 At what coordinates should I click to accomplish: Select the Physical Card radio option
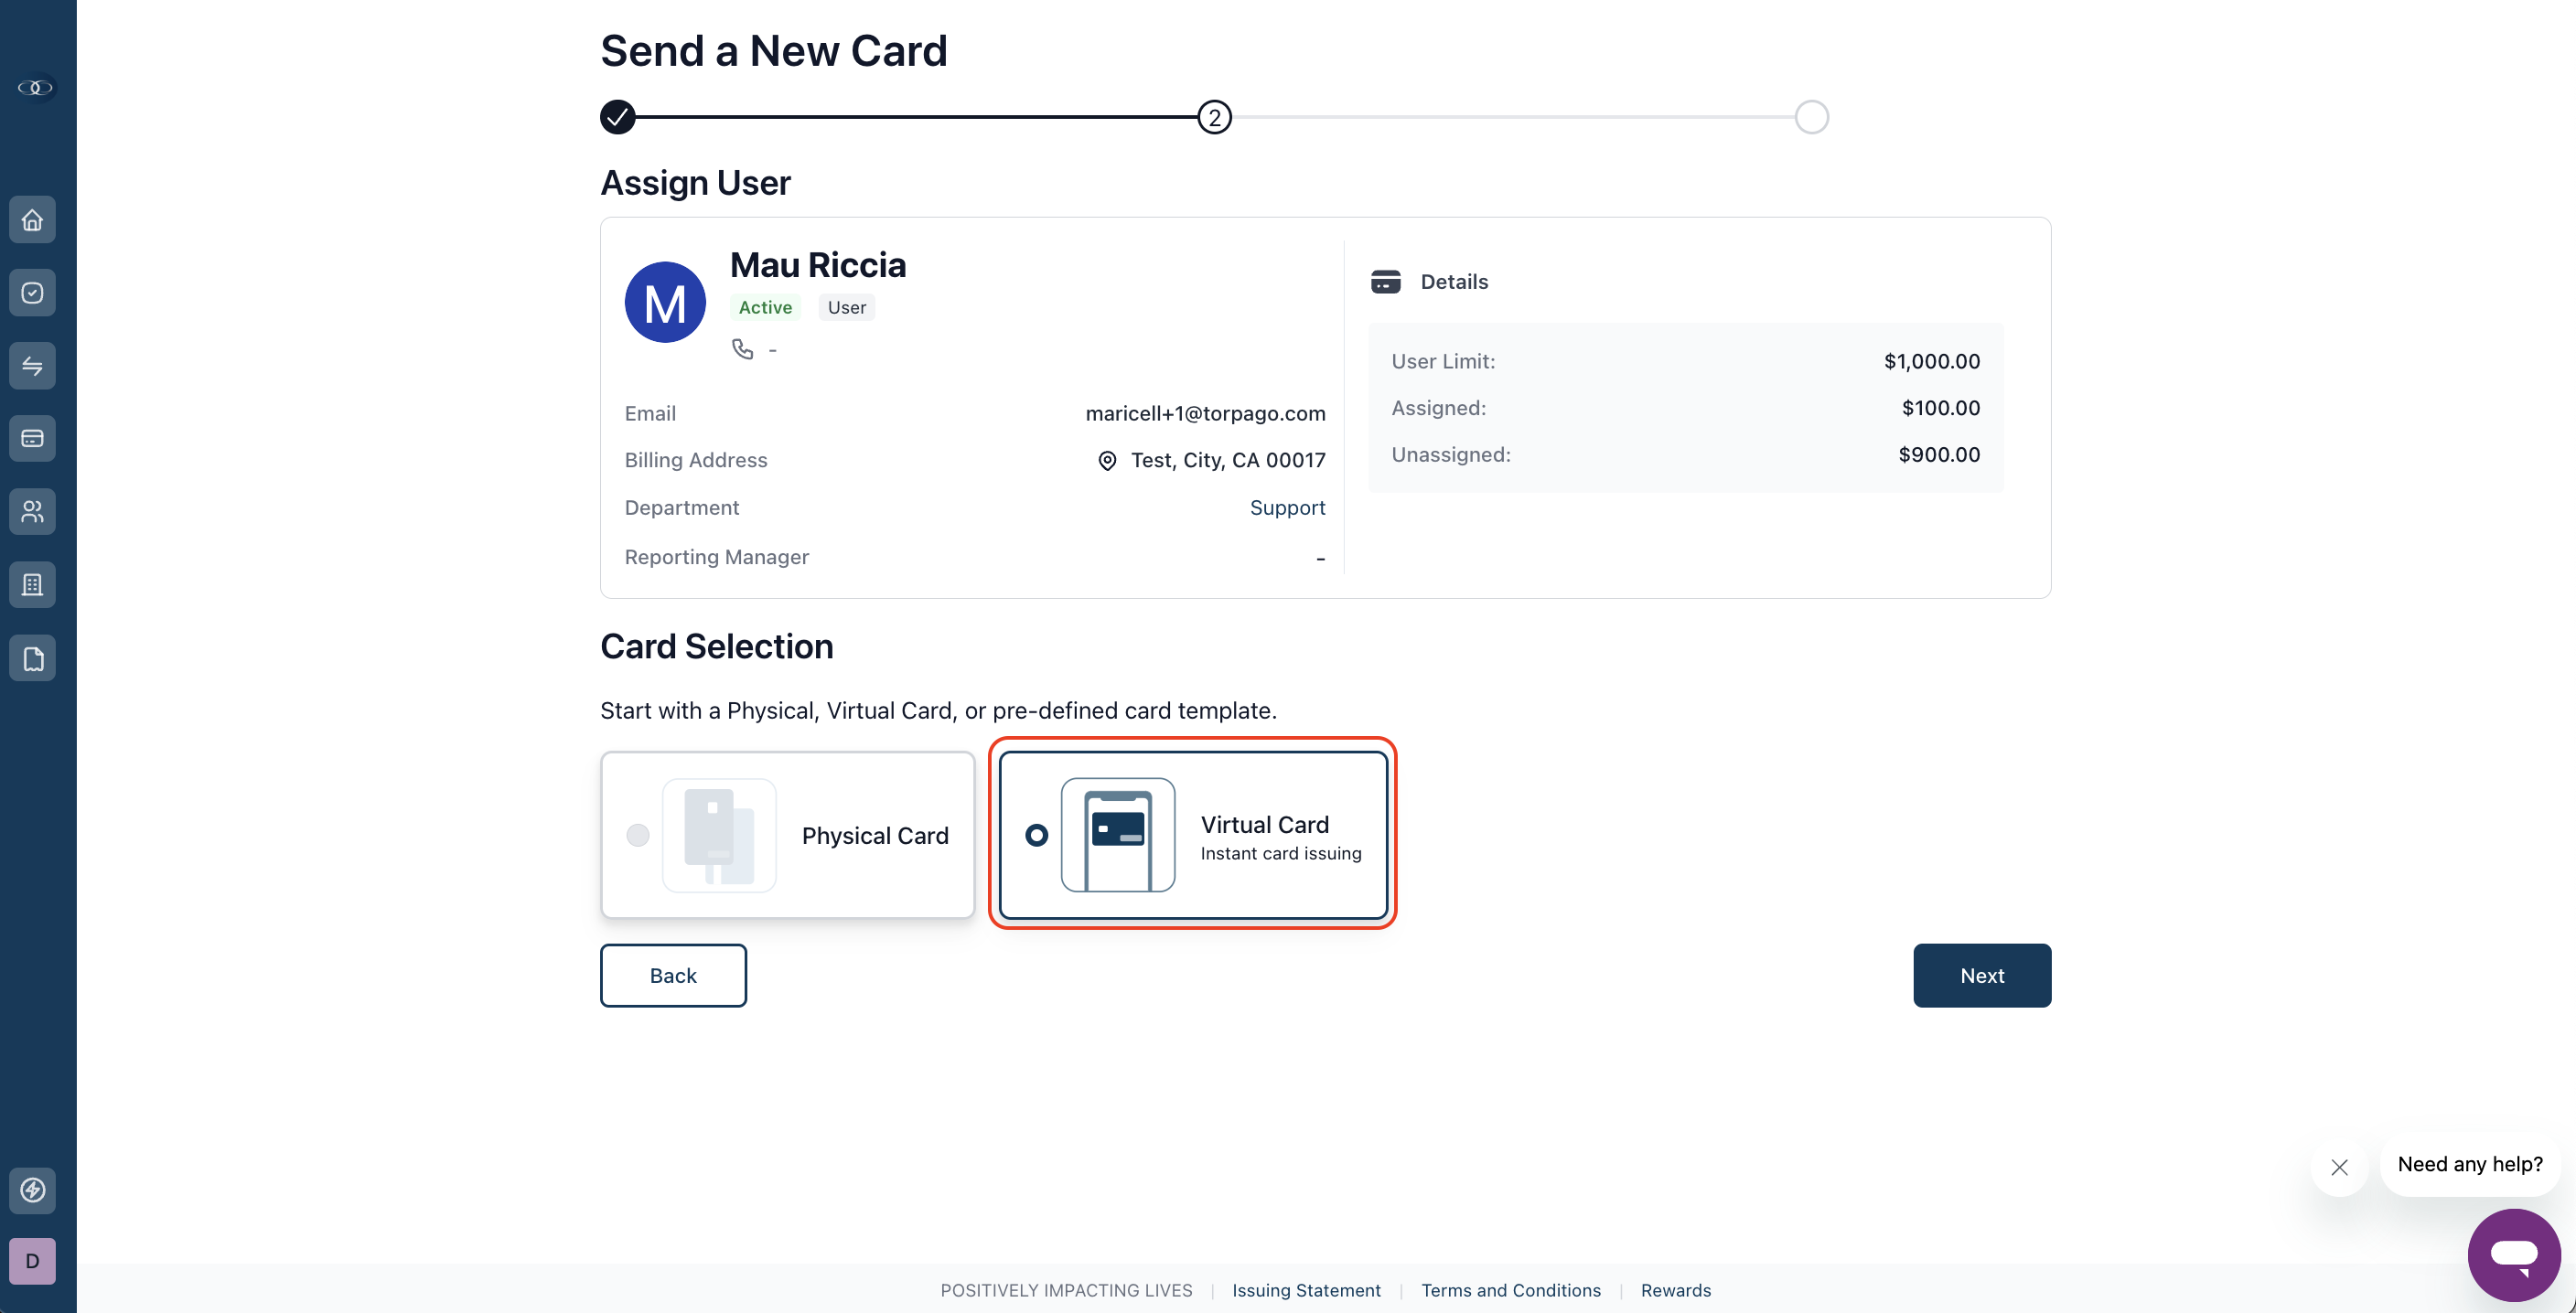638,836
